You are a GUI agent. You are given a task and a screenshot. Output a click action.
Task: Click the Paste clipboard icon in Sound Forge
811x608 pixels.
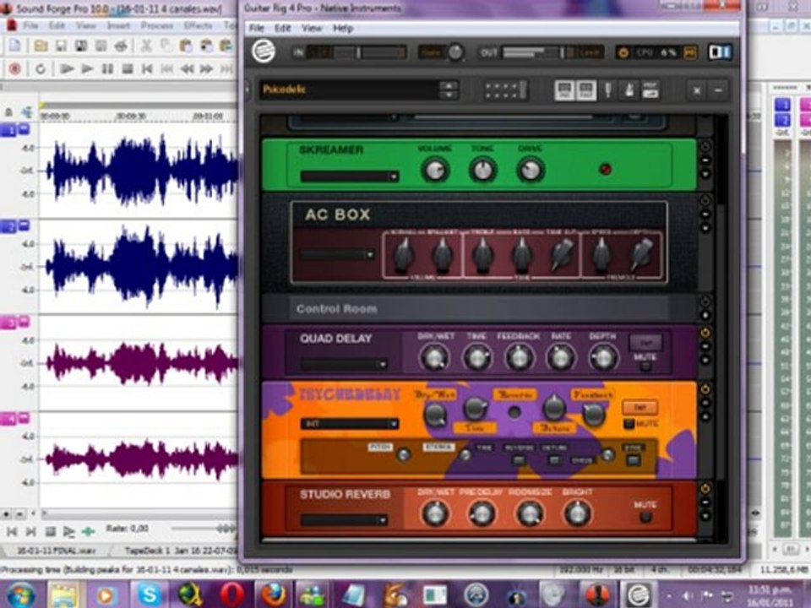pos(186,46)
